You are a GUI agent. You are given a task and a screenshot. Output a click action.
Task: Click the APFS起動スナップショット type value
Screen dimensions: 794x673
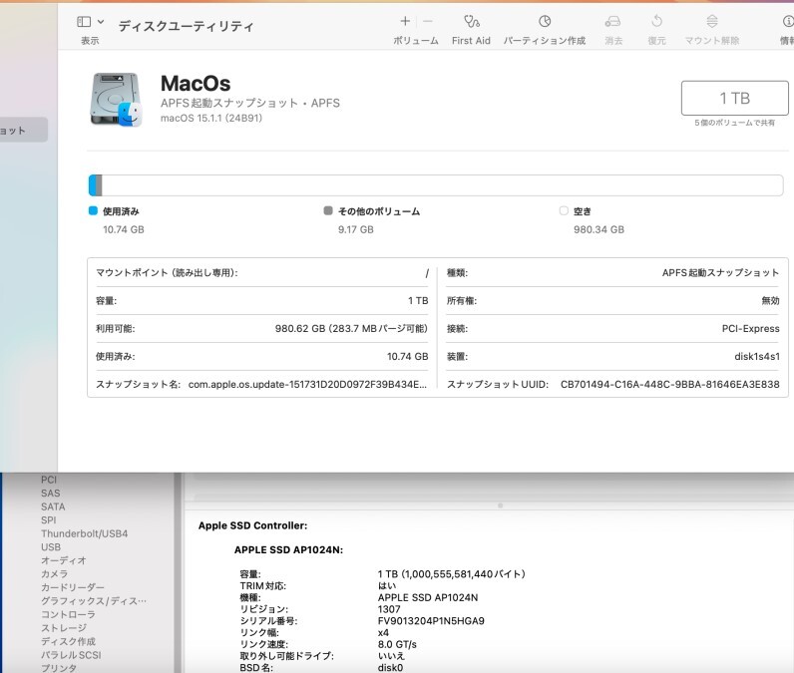[720, 273]
